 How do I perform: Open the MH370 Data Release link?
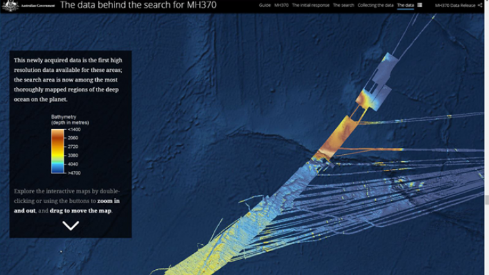(455, 5)
